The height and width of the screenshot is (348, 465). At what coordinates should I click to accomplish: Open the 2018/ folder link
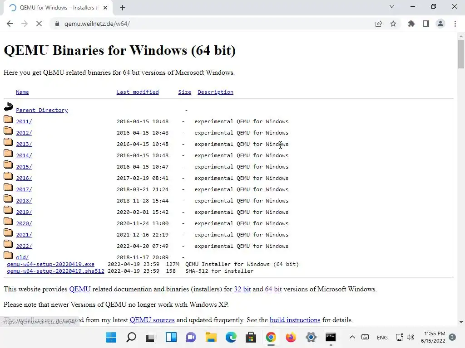(x=24, y=201)
